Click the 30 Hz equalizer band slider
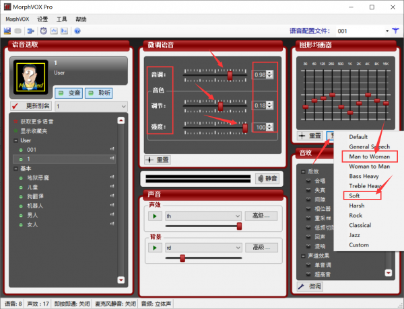 pyautogui.click(x=305, y=107)
